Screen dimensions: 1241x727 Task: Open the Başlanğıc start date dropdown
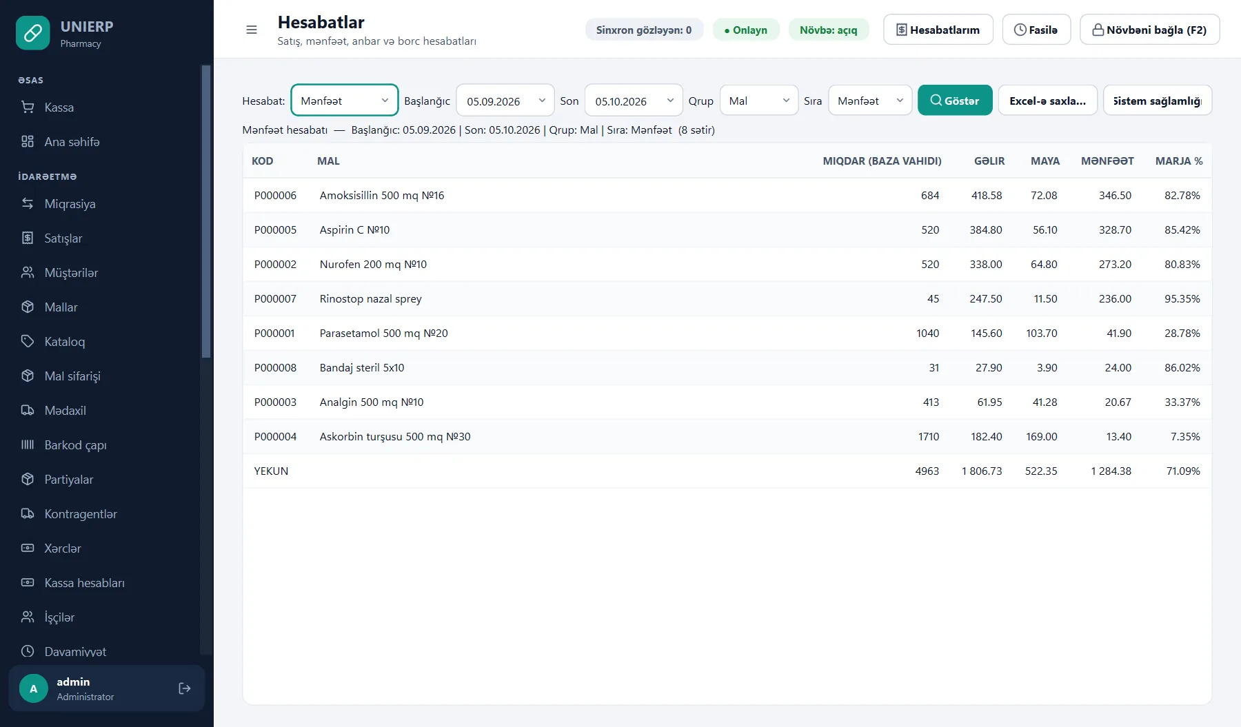pyautogui.click(x=505, y=101)
